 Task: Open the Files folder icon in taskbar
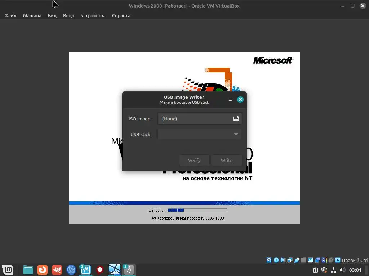coord(28,270)
